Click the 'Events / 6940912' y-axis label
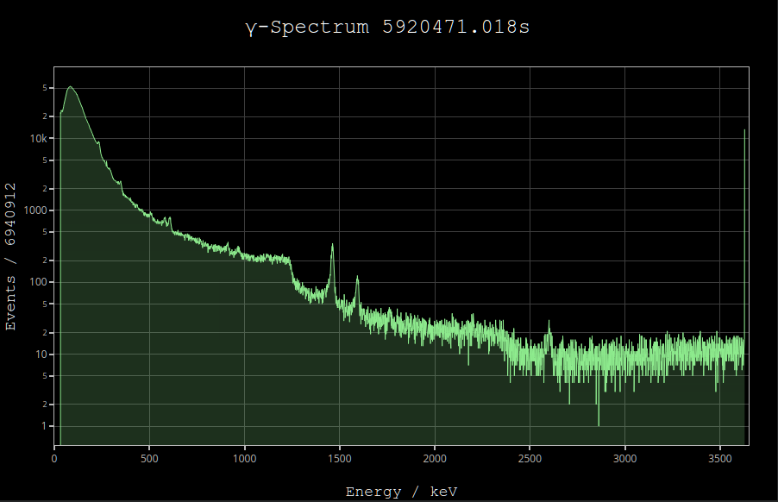This screenshot has width=778, height=502. tap(11, 256)
